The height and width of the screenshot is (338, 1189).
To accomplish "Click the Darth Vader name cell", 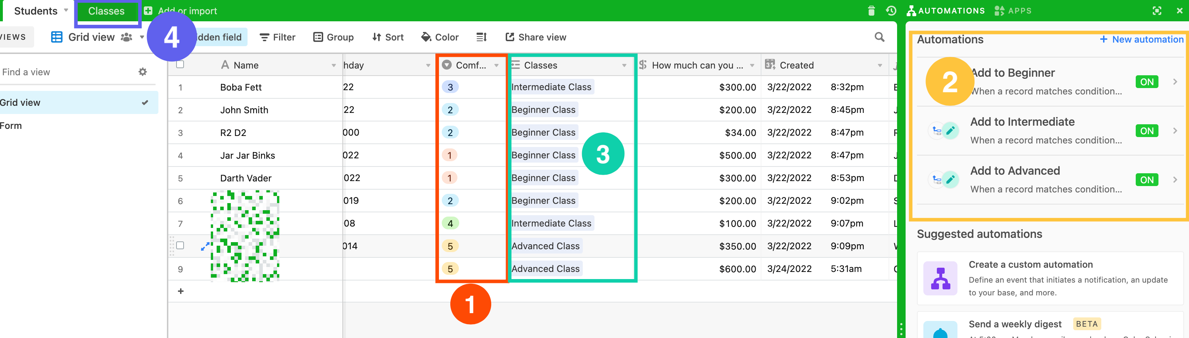I will pyautogui.click(x=245, y=178).
